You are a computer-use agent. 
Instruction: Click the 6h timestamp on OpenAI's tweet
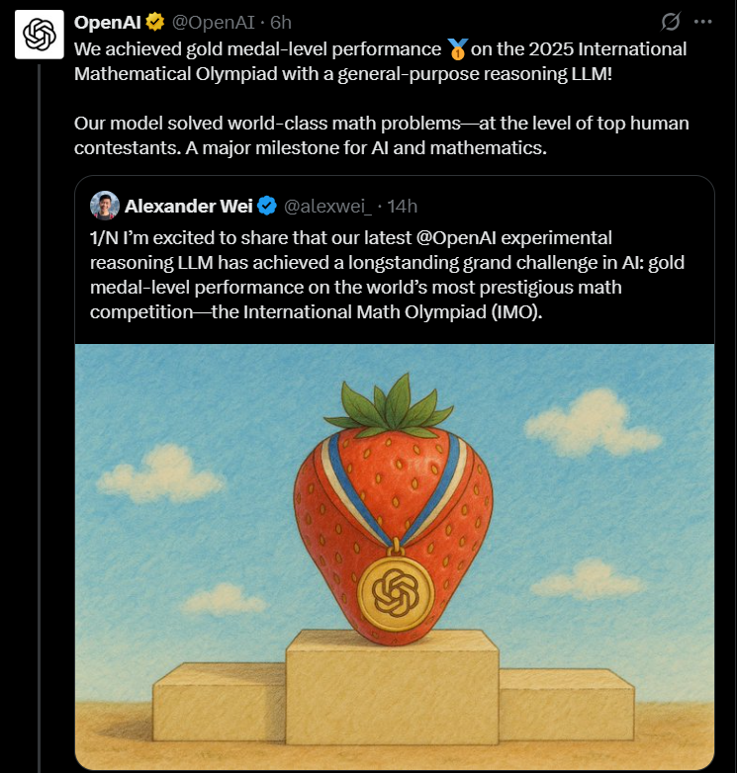280,21
